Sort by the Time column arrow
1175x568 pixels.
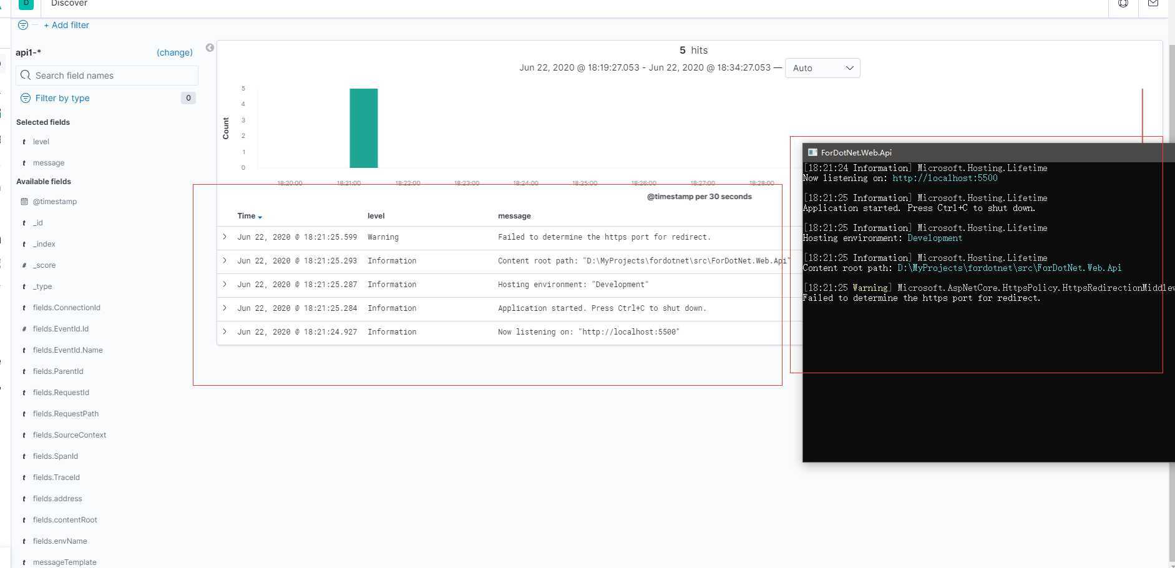(x=260, y=217)
